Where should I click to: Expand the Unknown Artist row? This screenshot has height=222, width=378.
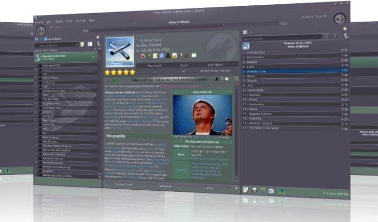[x=36, y=66]
